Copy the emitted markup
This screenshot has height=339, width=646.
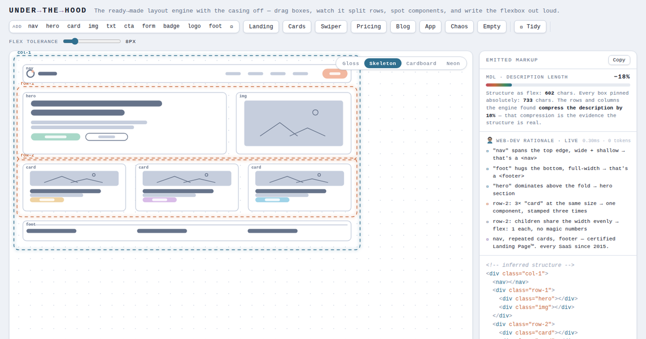pos(619,60)
